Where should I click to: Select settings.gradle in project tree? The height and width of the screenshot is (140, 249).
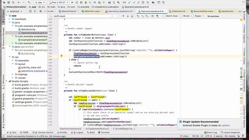pyautogui.click(x=23, y=102)
